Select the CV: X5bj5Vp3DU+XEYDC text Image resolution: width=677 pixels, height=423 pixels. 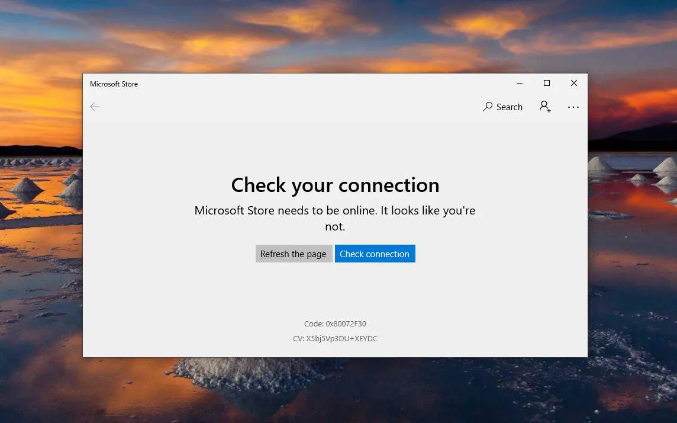click(x=335, y=339)
